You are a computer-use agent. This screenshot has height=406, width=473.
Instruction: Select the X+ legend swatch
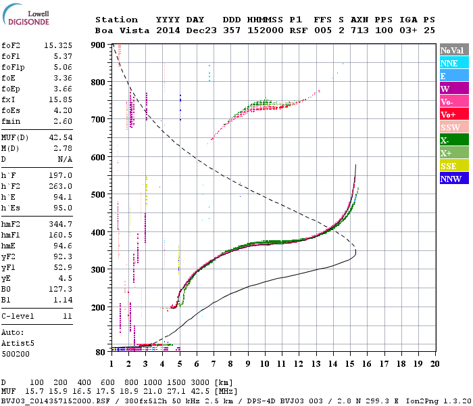coord(454,152)
